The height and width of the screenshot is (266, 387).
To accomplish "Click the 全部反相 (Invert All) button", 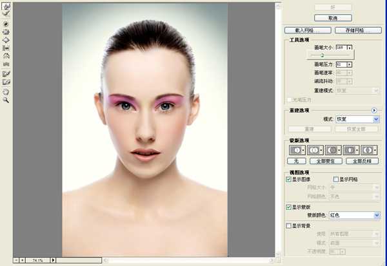I will pos(362,161).
